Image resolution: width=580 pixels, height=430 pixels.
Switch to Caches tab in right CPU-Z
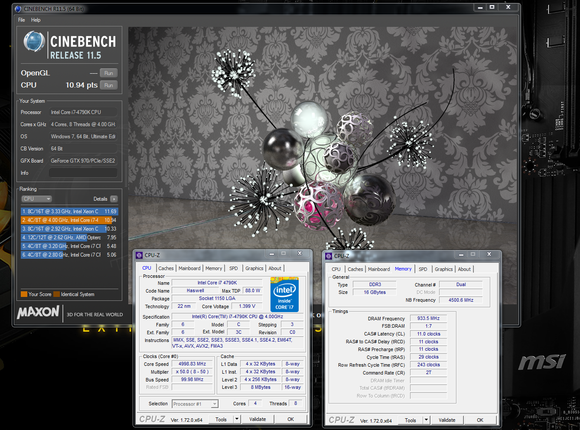point(355,269)
